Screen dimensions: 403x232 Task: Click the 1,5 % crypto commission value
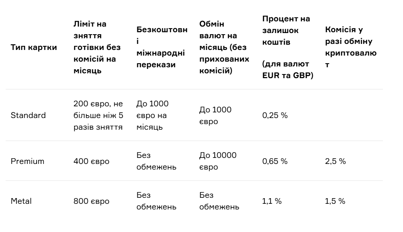click(x=335, y=201)
